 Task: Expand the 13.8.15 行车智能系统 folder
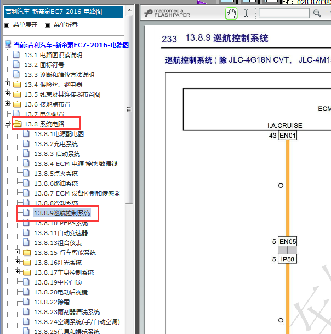[x=18, y=252]
